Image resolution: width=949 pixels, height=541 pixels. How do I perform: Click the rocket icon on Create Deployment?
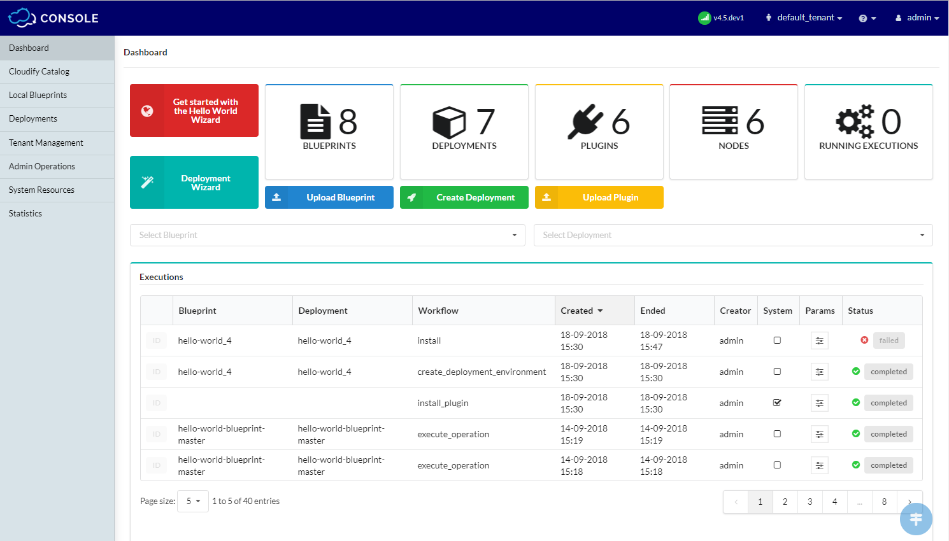tap(411, 197)
